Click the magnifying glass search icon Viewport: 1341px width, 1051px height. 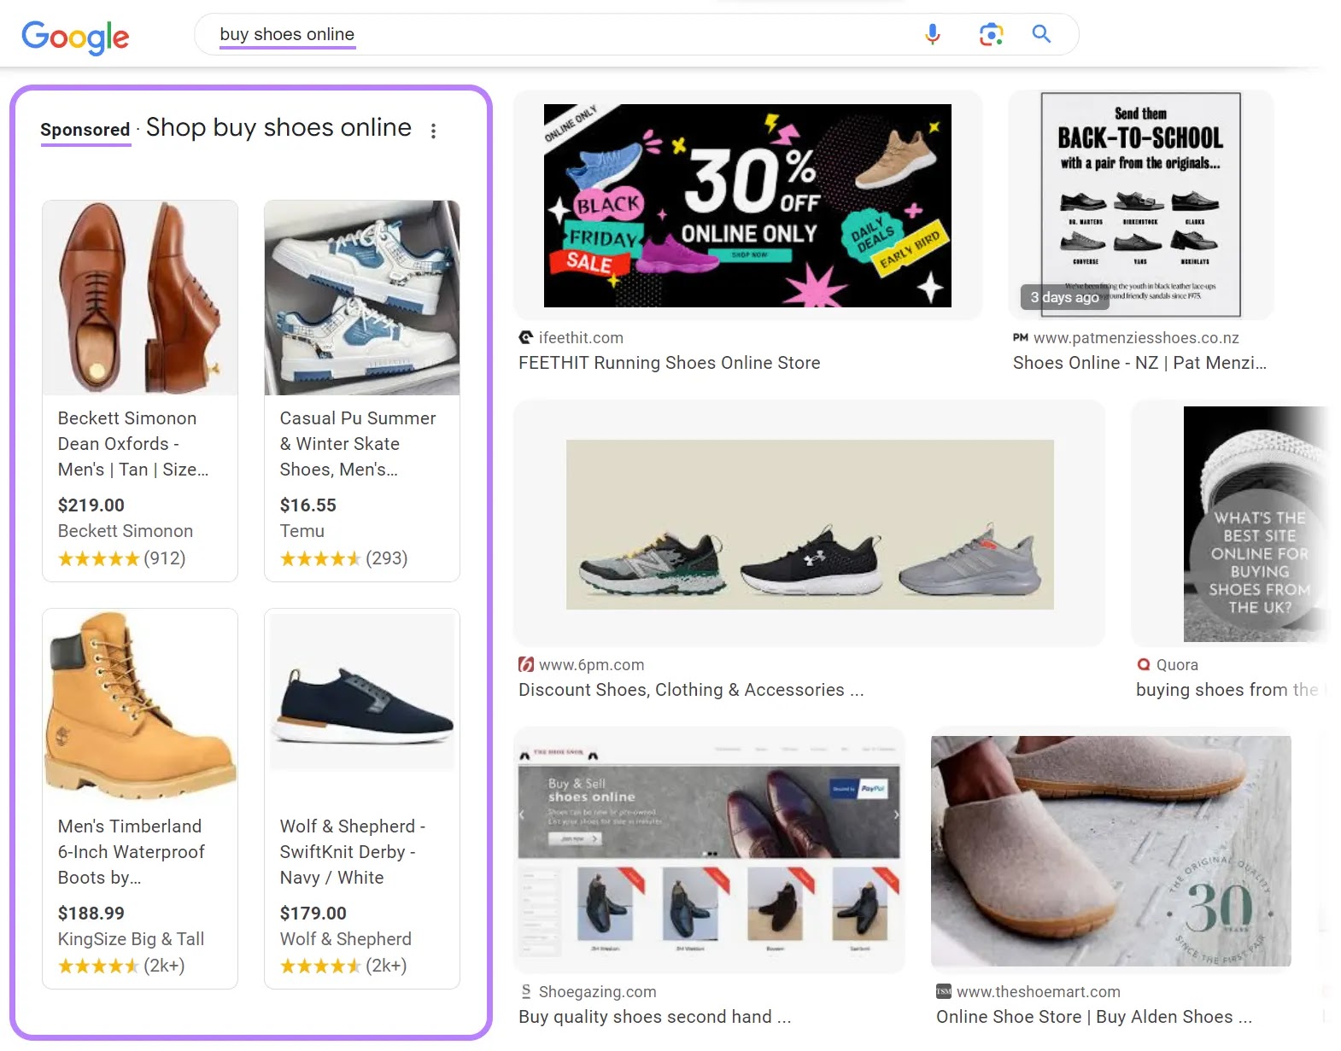tap(1041, 34)
